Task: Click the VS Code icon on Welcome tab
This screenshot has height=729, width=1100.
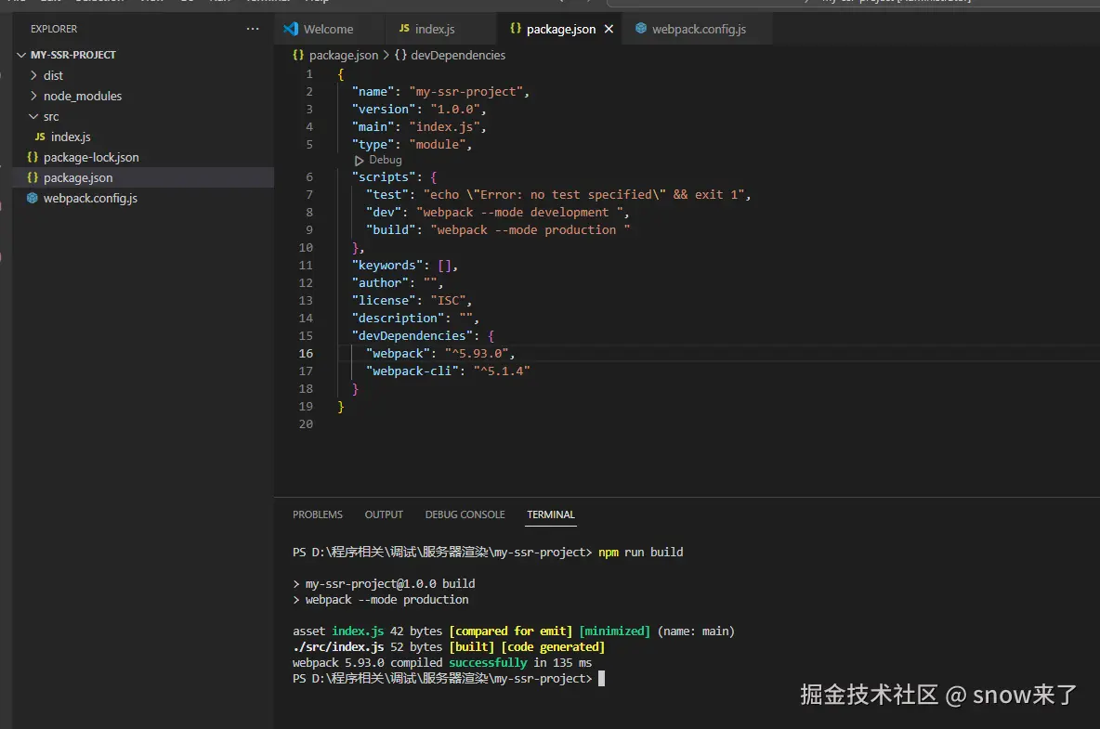Action: click(291, 29)
